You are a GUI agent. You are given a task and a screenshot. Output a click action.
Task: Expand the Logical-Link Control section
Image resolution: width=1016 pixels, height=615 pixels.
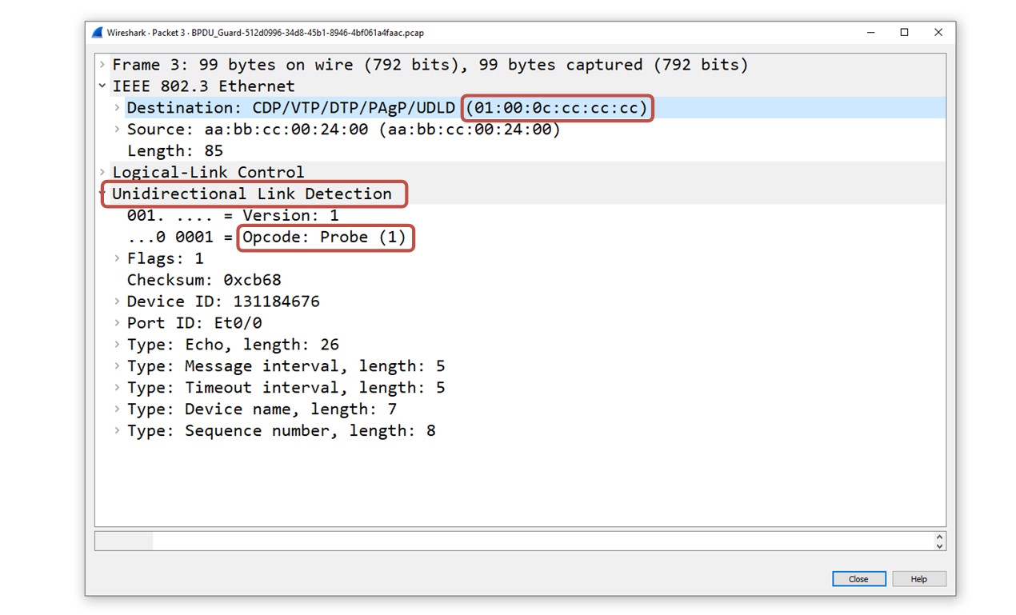click(102, 173)
